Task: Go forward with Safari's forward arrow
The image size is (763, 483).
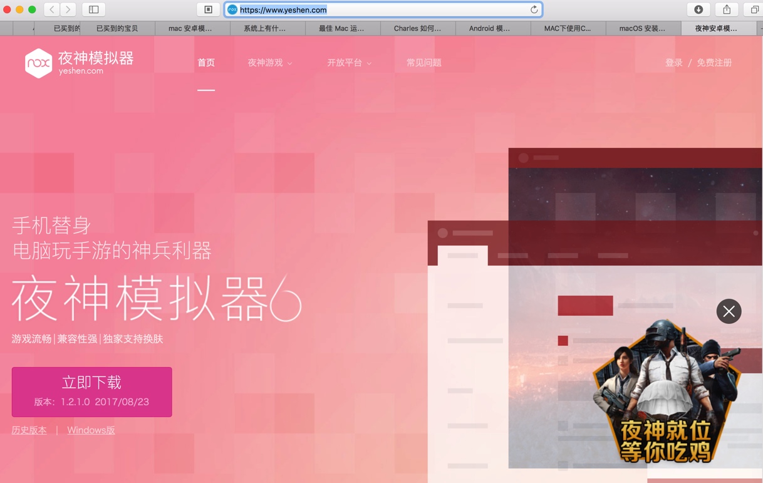Action: pyautogui.click(x=68, y=9)
